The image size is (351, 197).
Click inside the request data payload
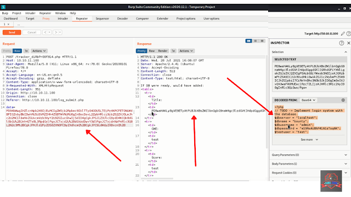pos(70,118)
